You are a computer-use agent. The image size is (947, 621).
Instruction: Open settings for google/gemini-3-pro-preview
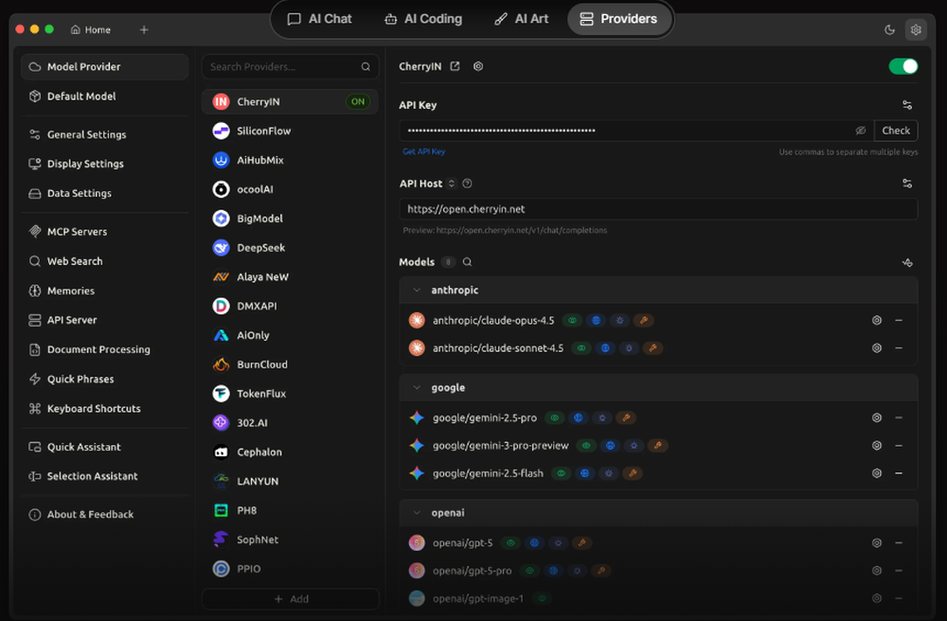pyautogui.click(x=876, y=445)
